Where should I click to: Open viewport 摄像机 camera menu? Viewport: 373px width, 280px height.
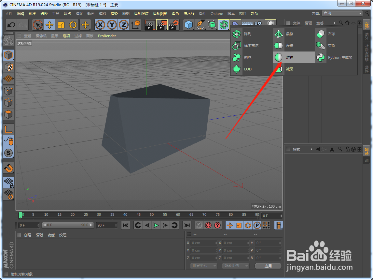[x=41, y=36]
